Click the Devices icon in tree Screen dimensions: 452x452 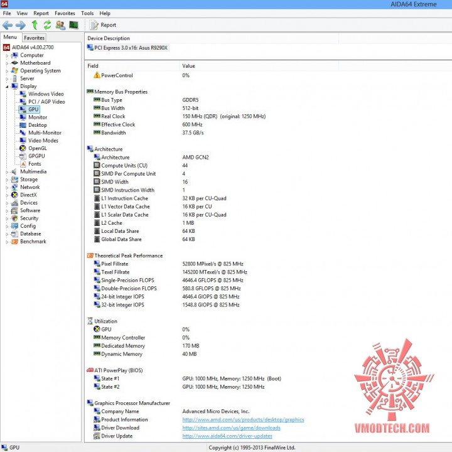click(14, 203)
